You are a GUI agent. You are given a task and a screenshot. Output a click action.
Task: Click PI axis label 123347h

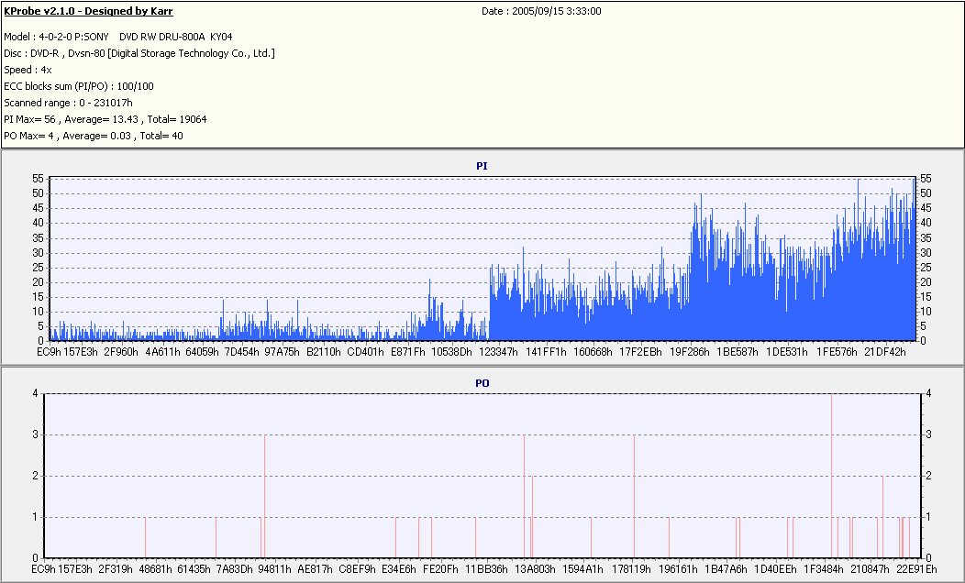pyautogui.click(x=498, y=352)
